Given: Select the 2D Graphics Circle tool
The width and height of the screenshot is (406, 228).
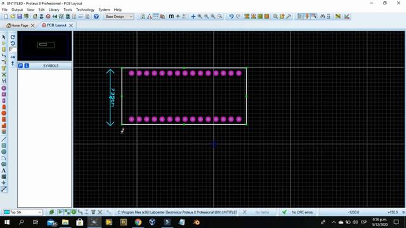Looking at the screenshot, I should point(4,152).
